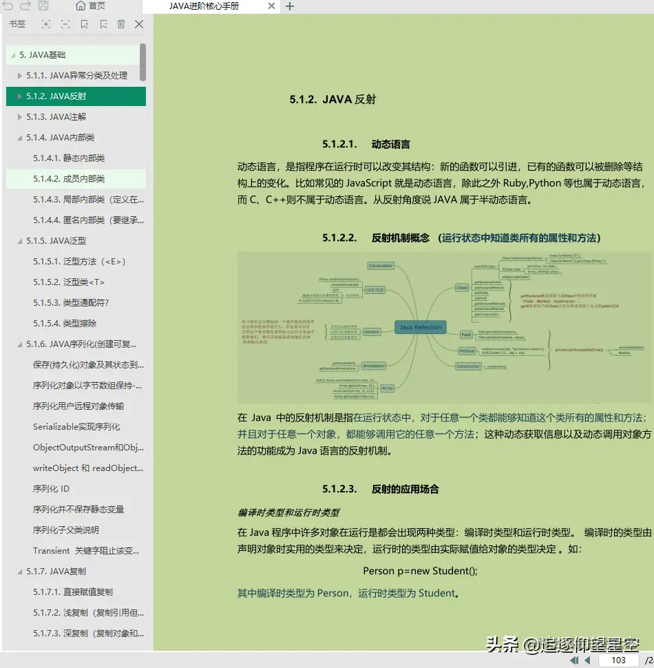Screen dimensions: 654x668
Task: Jump to first page using double-arrow icon
Action: (x=574, y=660)
